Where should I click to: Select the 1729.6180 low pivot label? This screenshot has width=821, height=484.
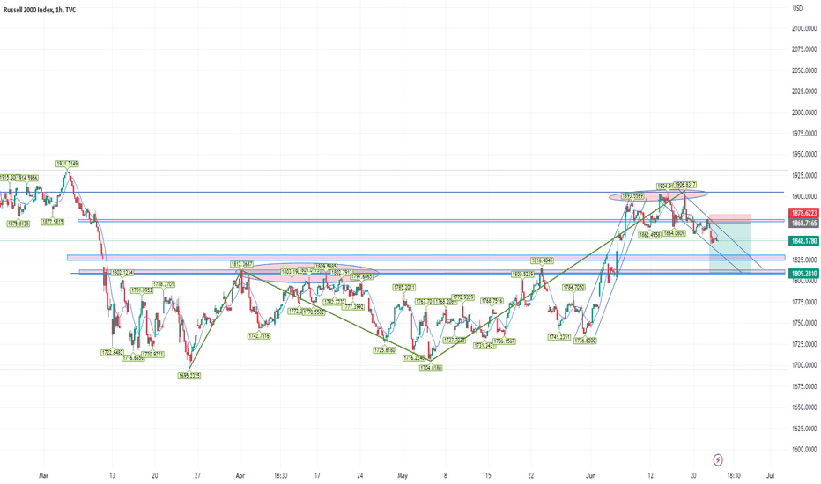(384, 349)
